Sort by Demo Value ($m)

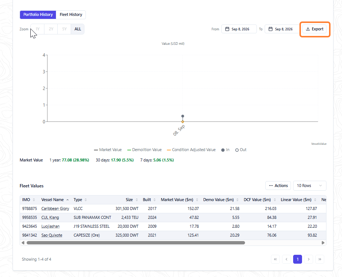coord(237,200)
